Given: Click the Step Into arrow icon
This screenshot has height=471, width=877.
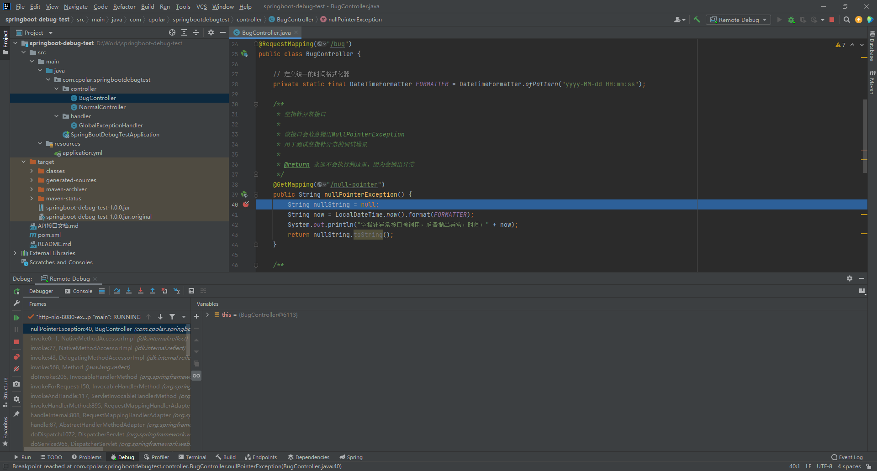Looking at the screenshot, I should (x=129, y=291).
